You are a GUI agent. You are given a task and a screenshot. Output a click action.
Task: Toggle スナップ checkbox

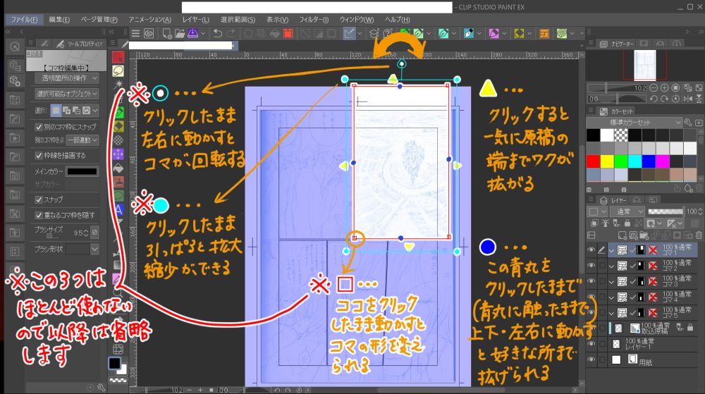click(39, 199)
